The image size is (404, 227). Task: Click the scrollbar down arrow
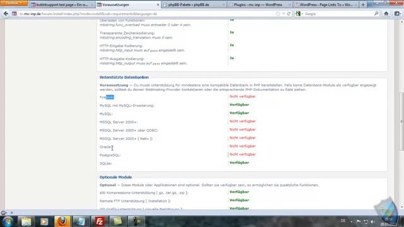click(401, 207)
